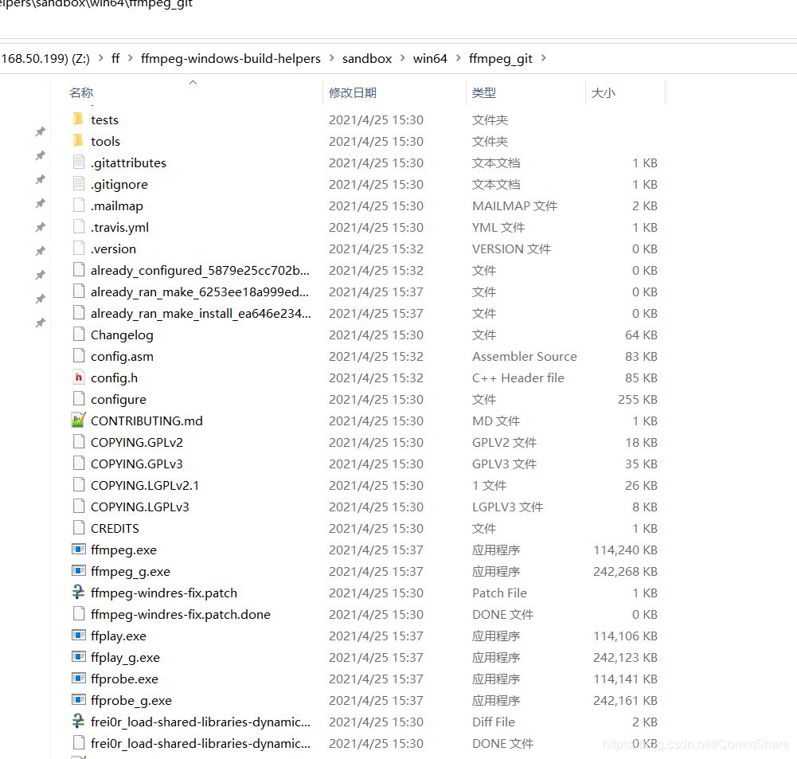Click the configure file icon
The height and width of the screenshot is (759, 797).
(x=78, y=398)
